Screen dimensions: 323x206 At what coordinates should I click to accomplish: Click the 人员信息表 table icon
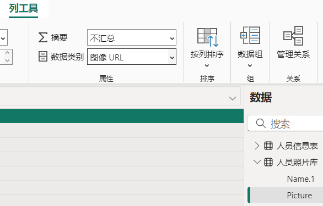tap(268, 146)
